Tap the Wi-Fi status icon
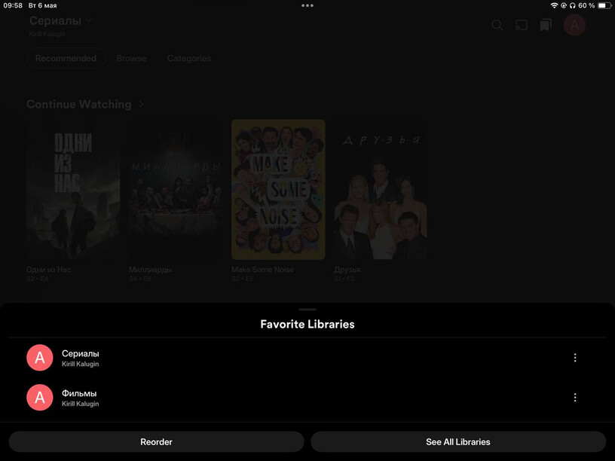615x461 pixels. [554, 5]
